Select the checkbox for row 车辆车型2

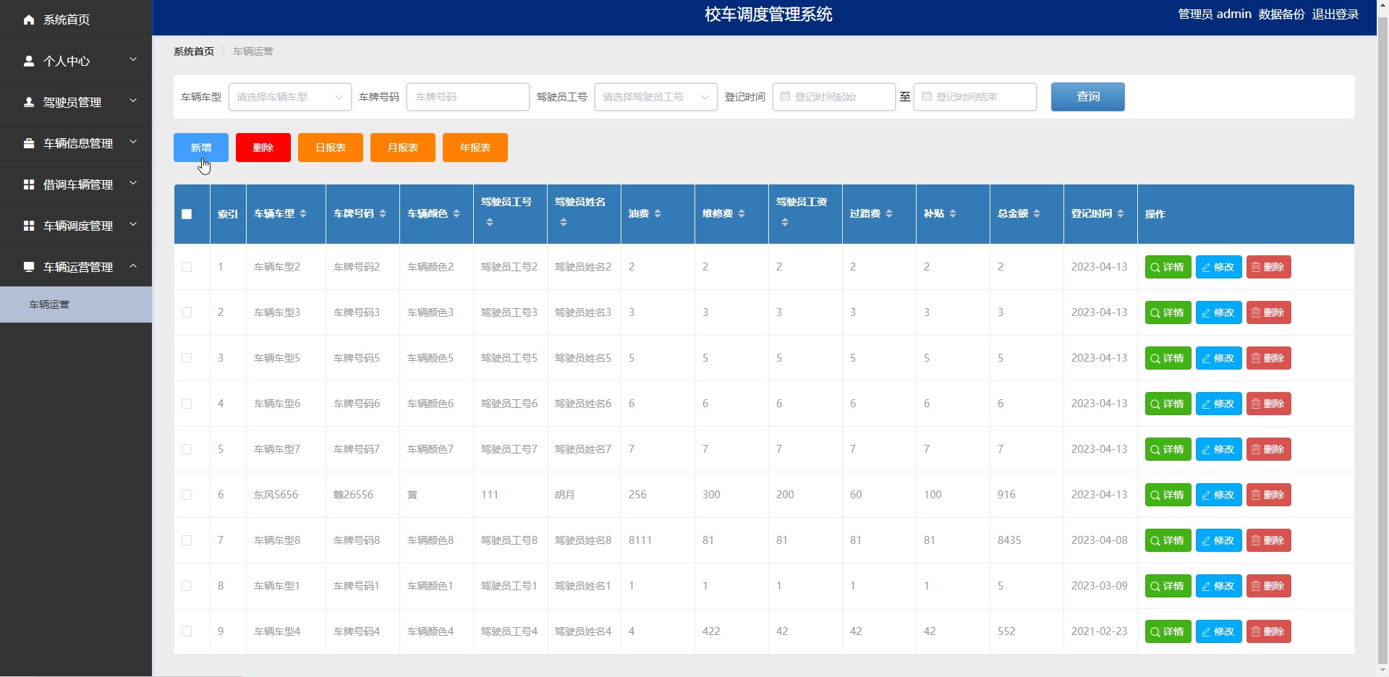[187, 267]
